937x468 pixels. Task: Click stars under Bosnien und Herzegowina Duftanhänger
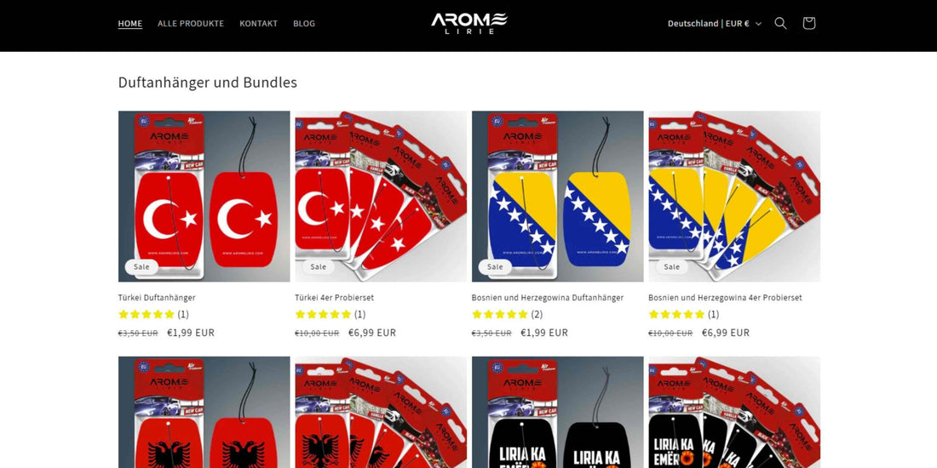500,314
